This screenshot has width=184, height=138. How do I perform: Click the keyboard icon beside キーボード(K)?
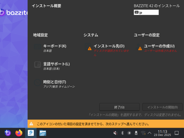[x=37, y=47]
